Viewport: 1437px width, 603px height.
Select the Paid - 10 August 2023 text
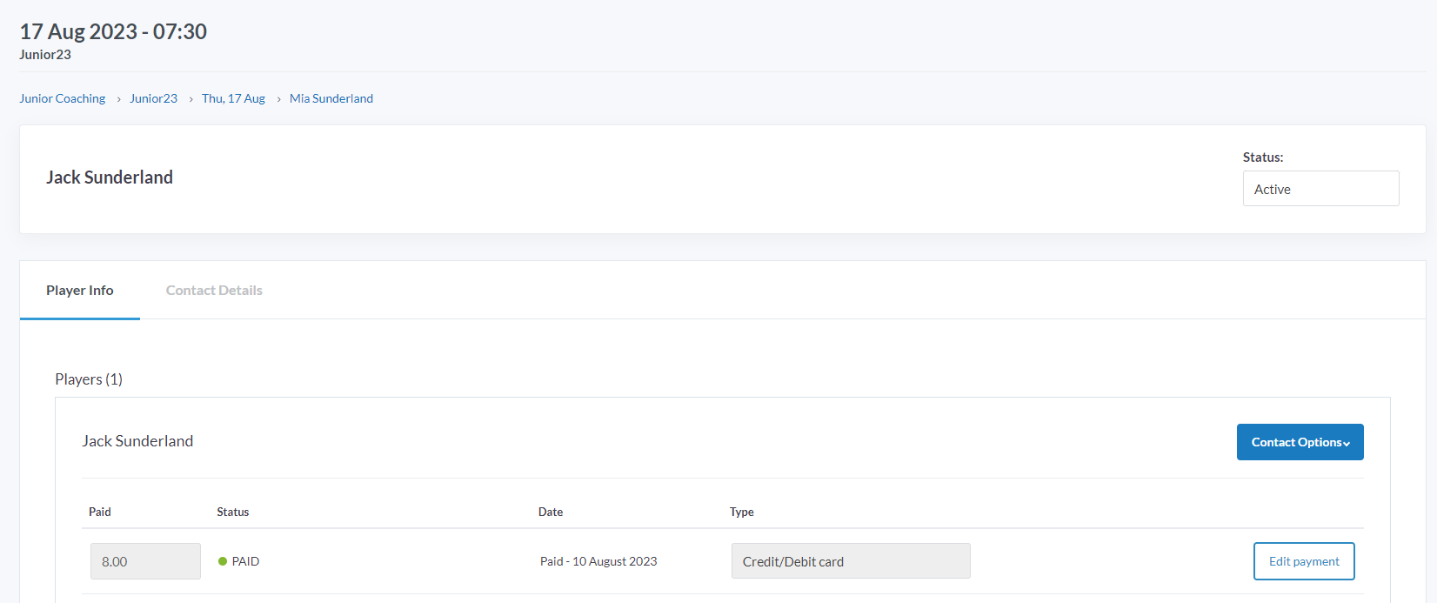[598, 561]
